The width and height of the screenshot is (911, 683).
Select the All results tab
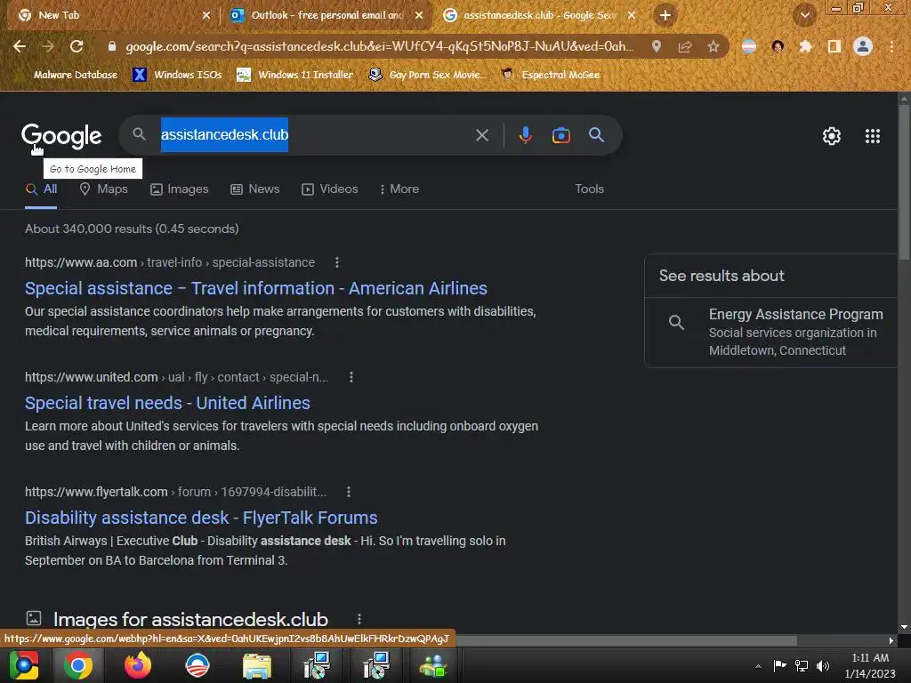[41, 189]
